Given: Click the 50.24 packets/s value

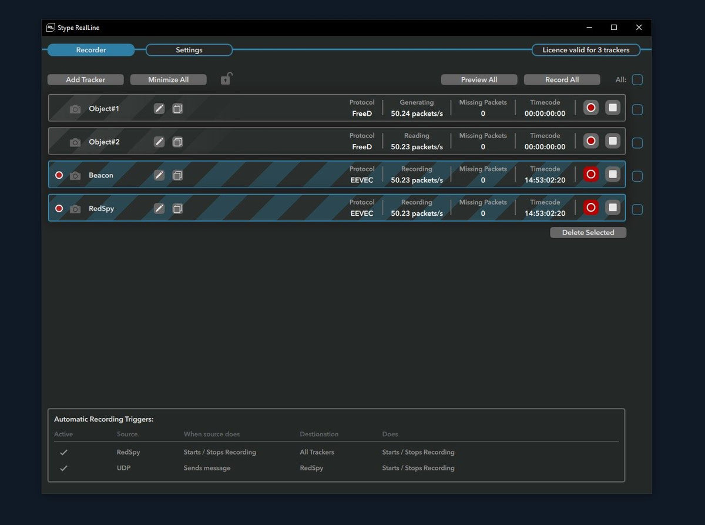Looking at the screenshot, I should coord(417,113).
